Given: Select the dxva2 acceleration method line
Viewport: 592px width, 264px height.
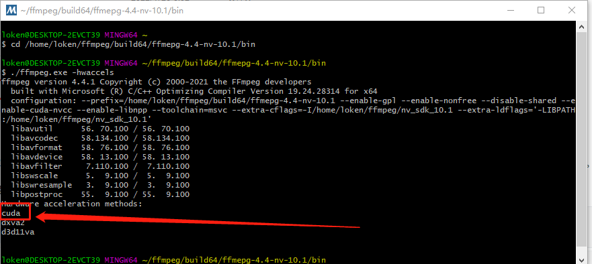Looking at the screenshot, I should [13, 222].
